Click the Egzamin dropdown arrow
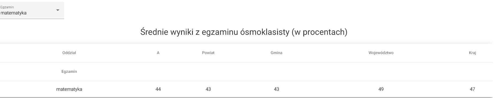Image resolution: width=497 pixels, height=98 pixels. 58,10
